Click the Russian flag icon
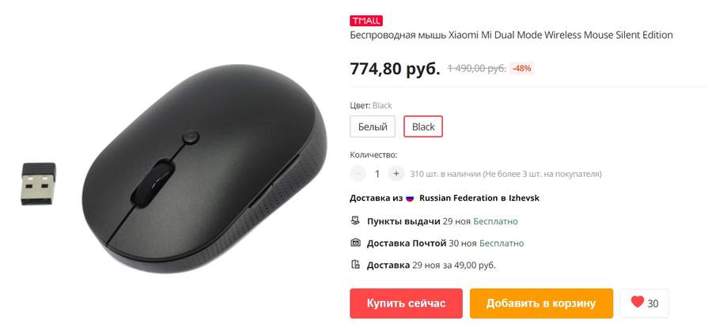 410,198
